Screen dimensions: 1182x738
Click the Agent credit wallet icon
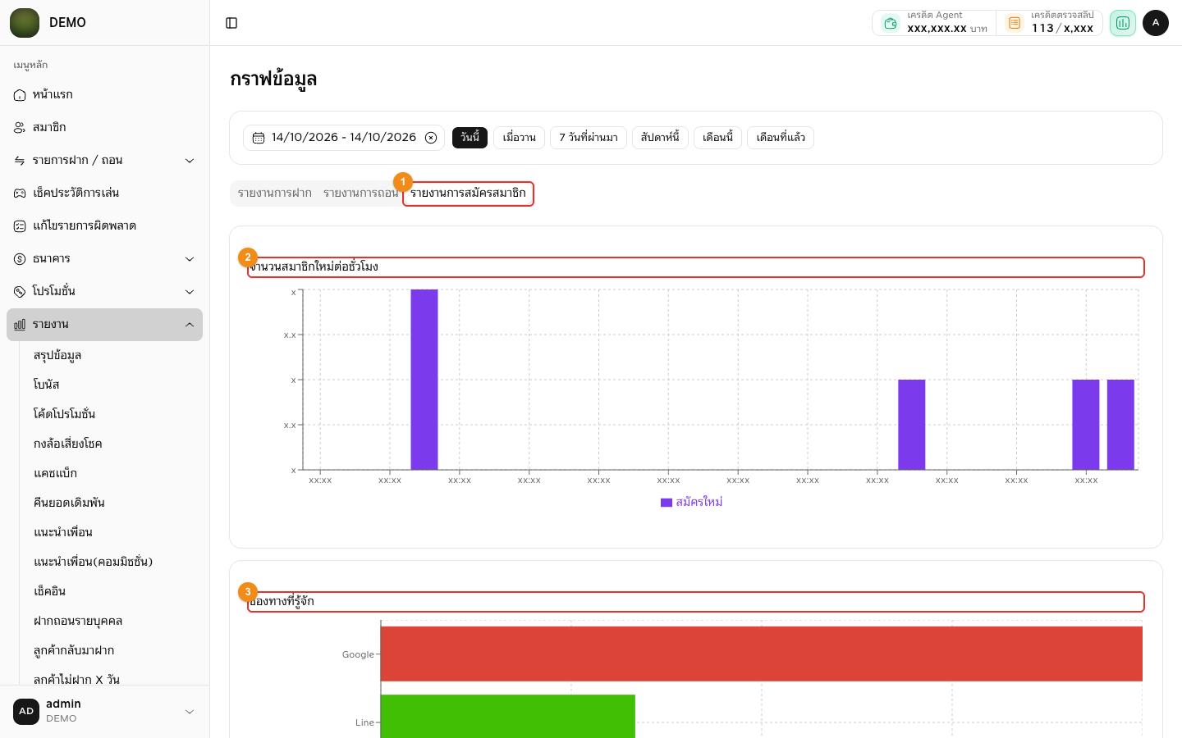pyautogui.click(x=891, y=23)
